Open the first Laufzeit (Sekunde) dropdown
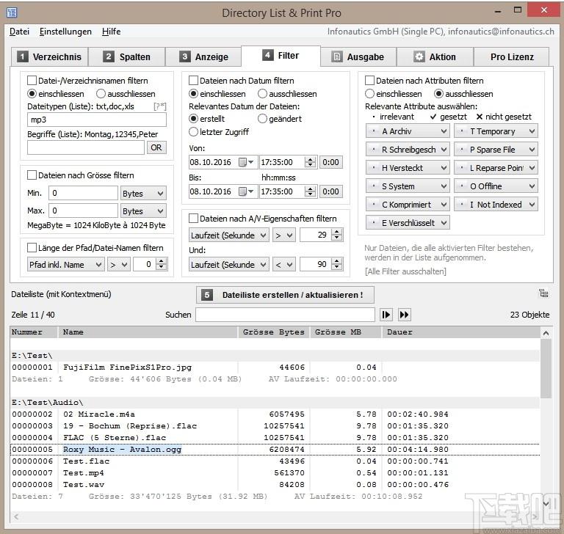564x534 pixels. 229,235
